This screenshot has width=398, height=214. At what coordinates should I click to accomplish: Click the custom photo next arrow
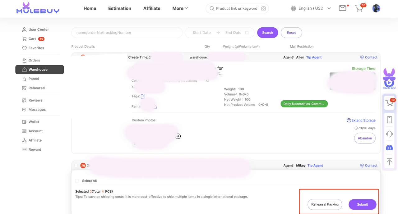coord(178,136)
